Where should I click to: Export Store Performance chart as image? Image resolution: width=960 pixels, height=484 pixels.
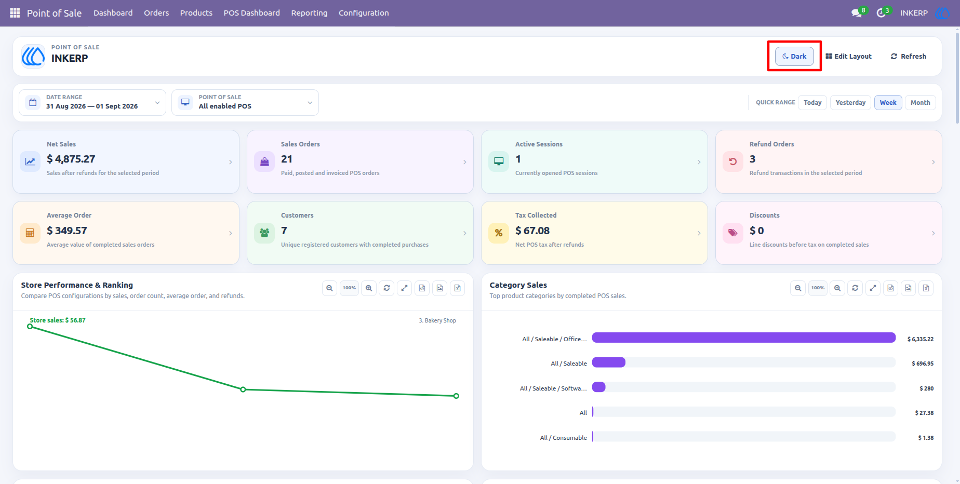pos(439,288)
